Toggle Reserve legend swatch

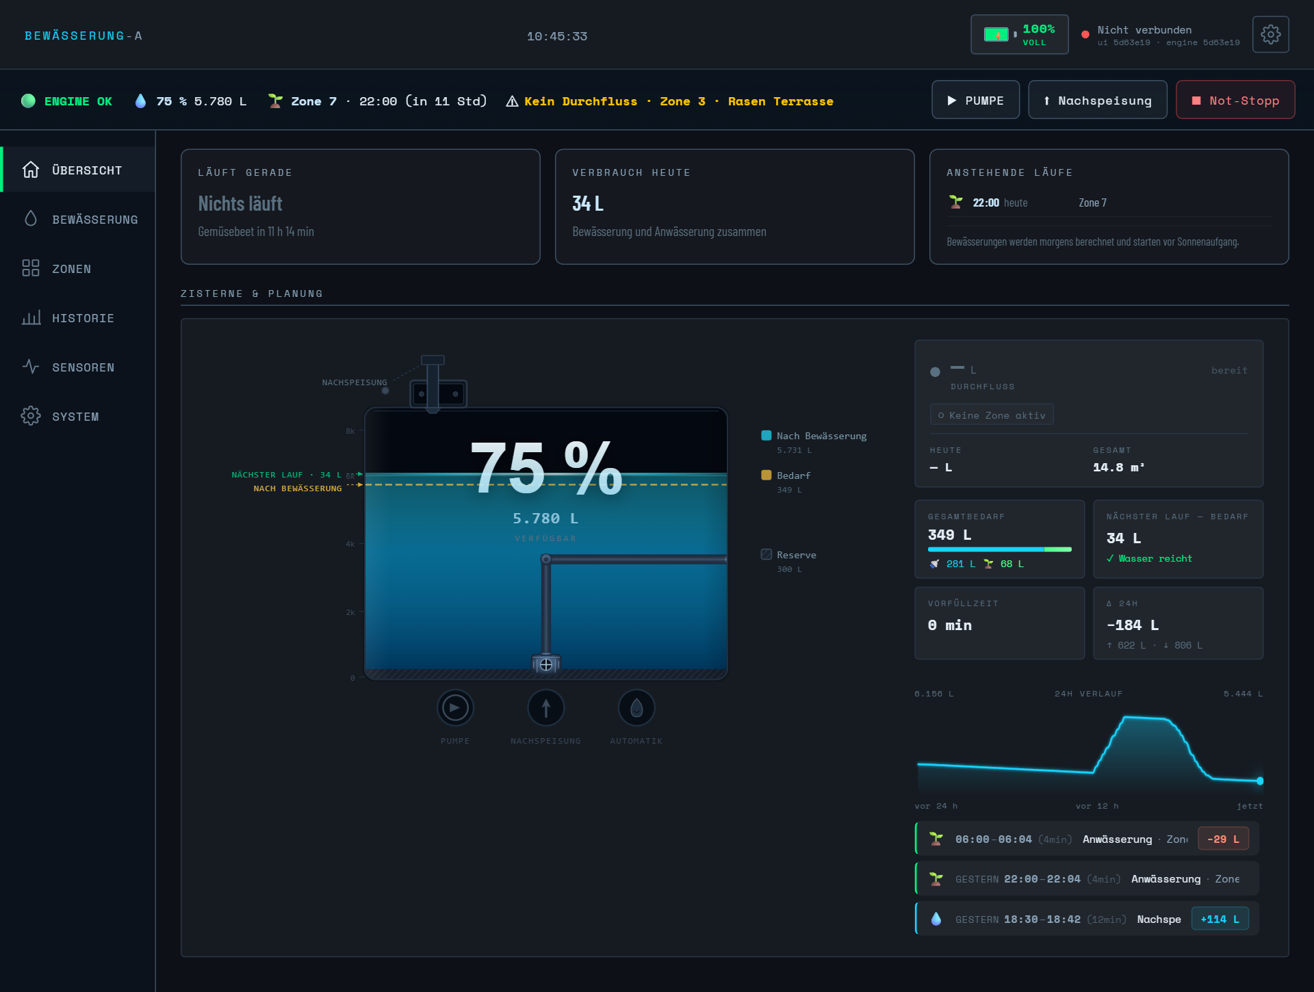(x=766, y=555)
